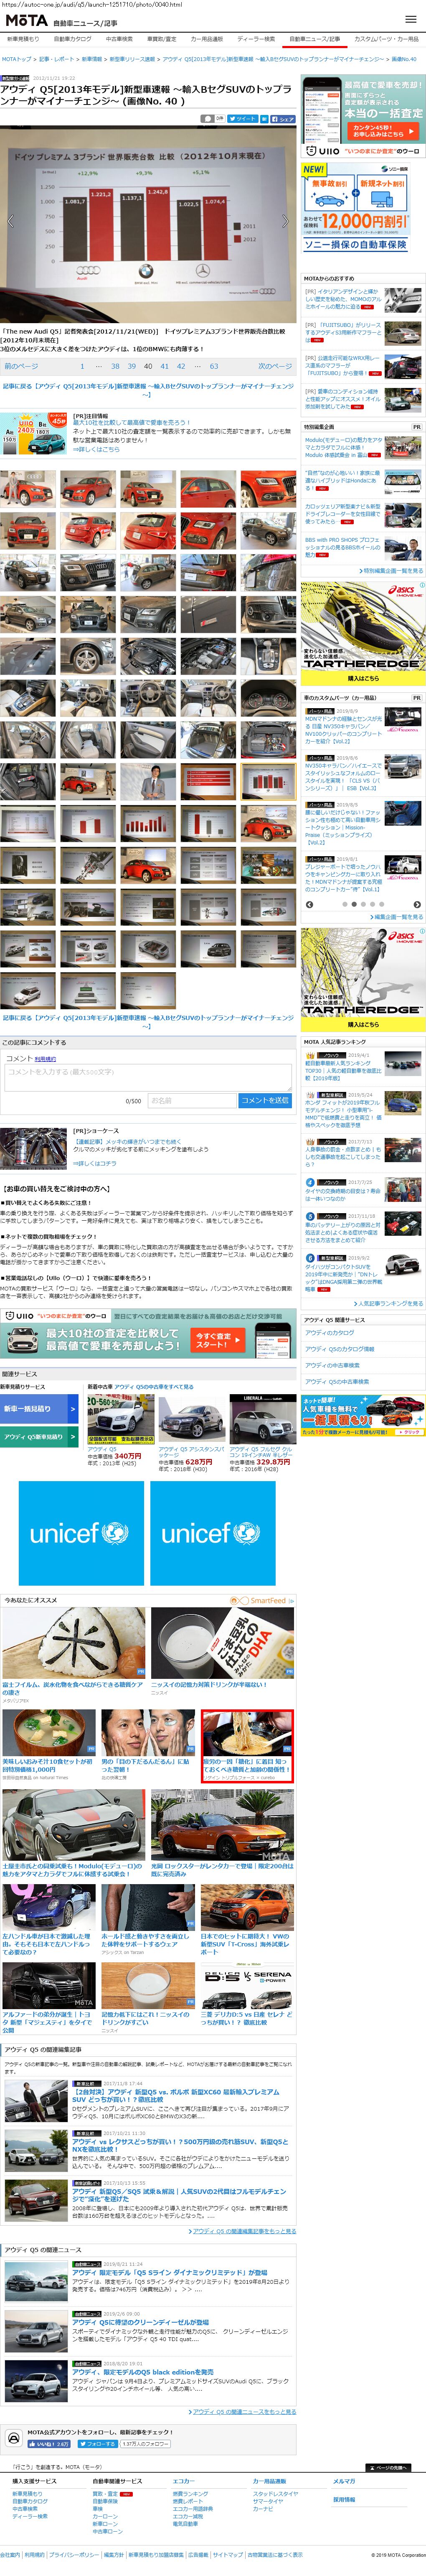Click the left arrow of custom parts carousel
Screen dimensions: 426x2576
309,904
